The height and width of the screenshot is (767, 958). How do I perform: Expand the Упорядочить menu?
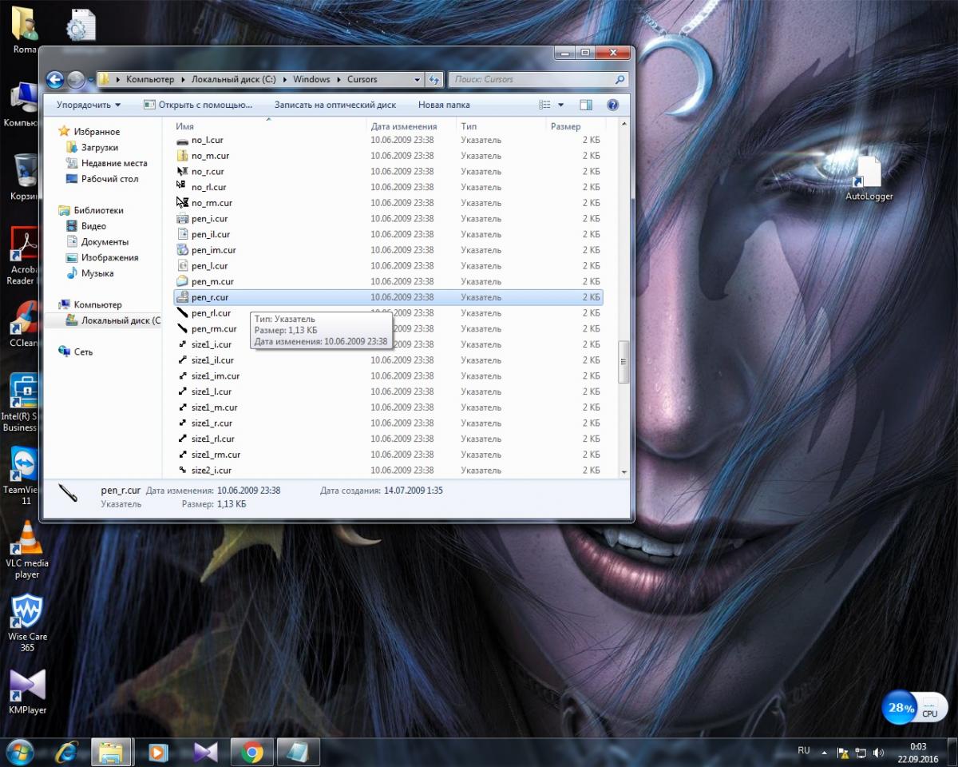click(x=89, y=105)
